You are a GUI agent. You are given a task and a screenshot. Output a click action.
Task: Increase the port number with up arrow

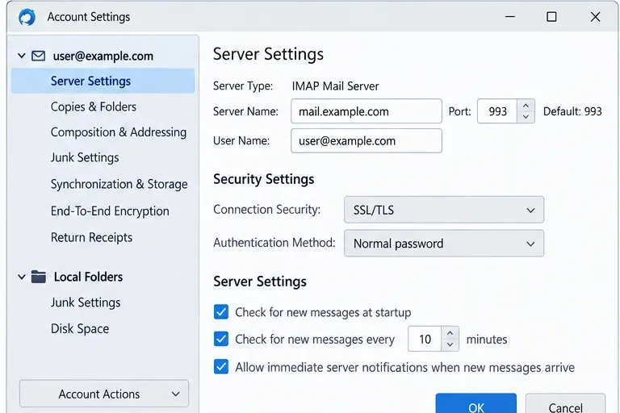526,106
